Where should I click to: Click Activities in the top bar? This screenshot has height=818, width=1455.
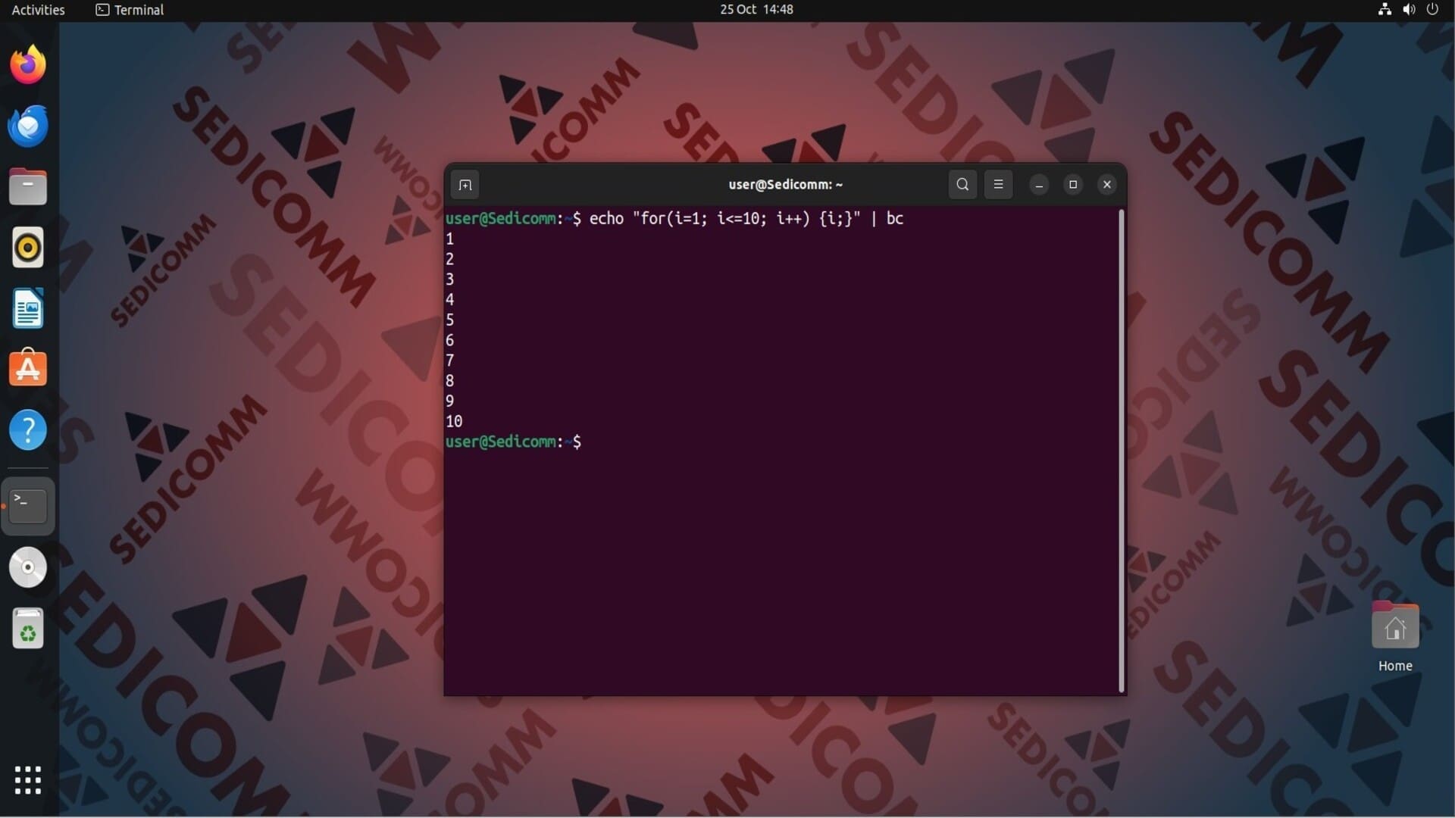pyautogui.click(x=38, y=10)
